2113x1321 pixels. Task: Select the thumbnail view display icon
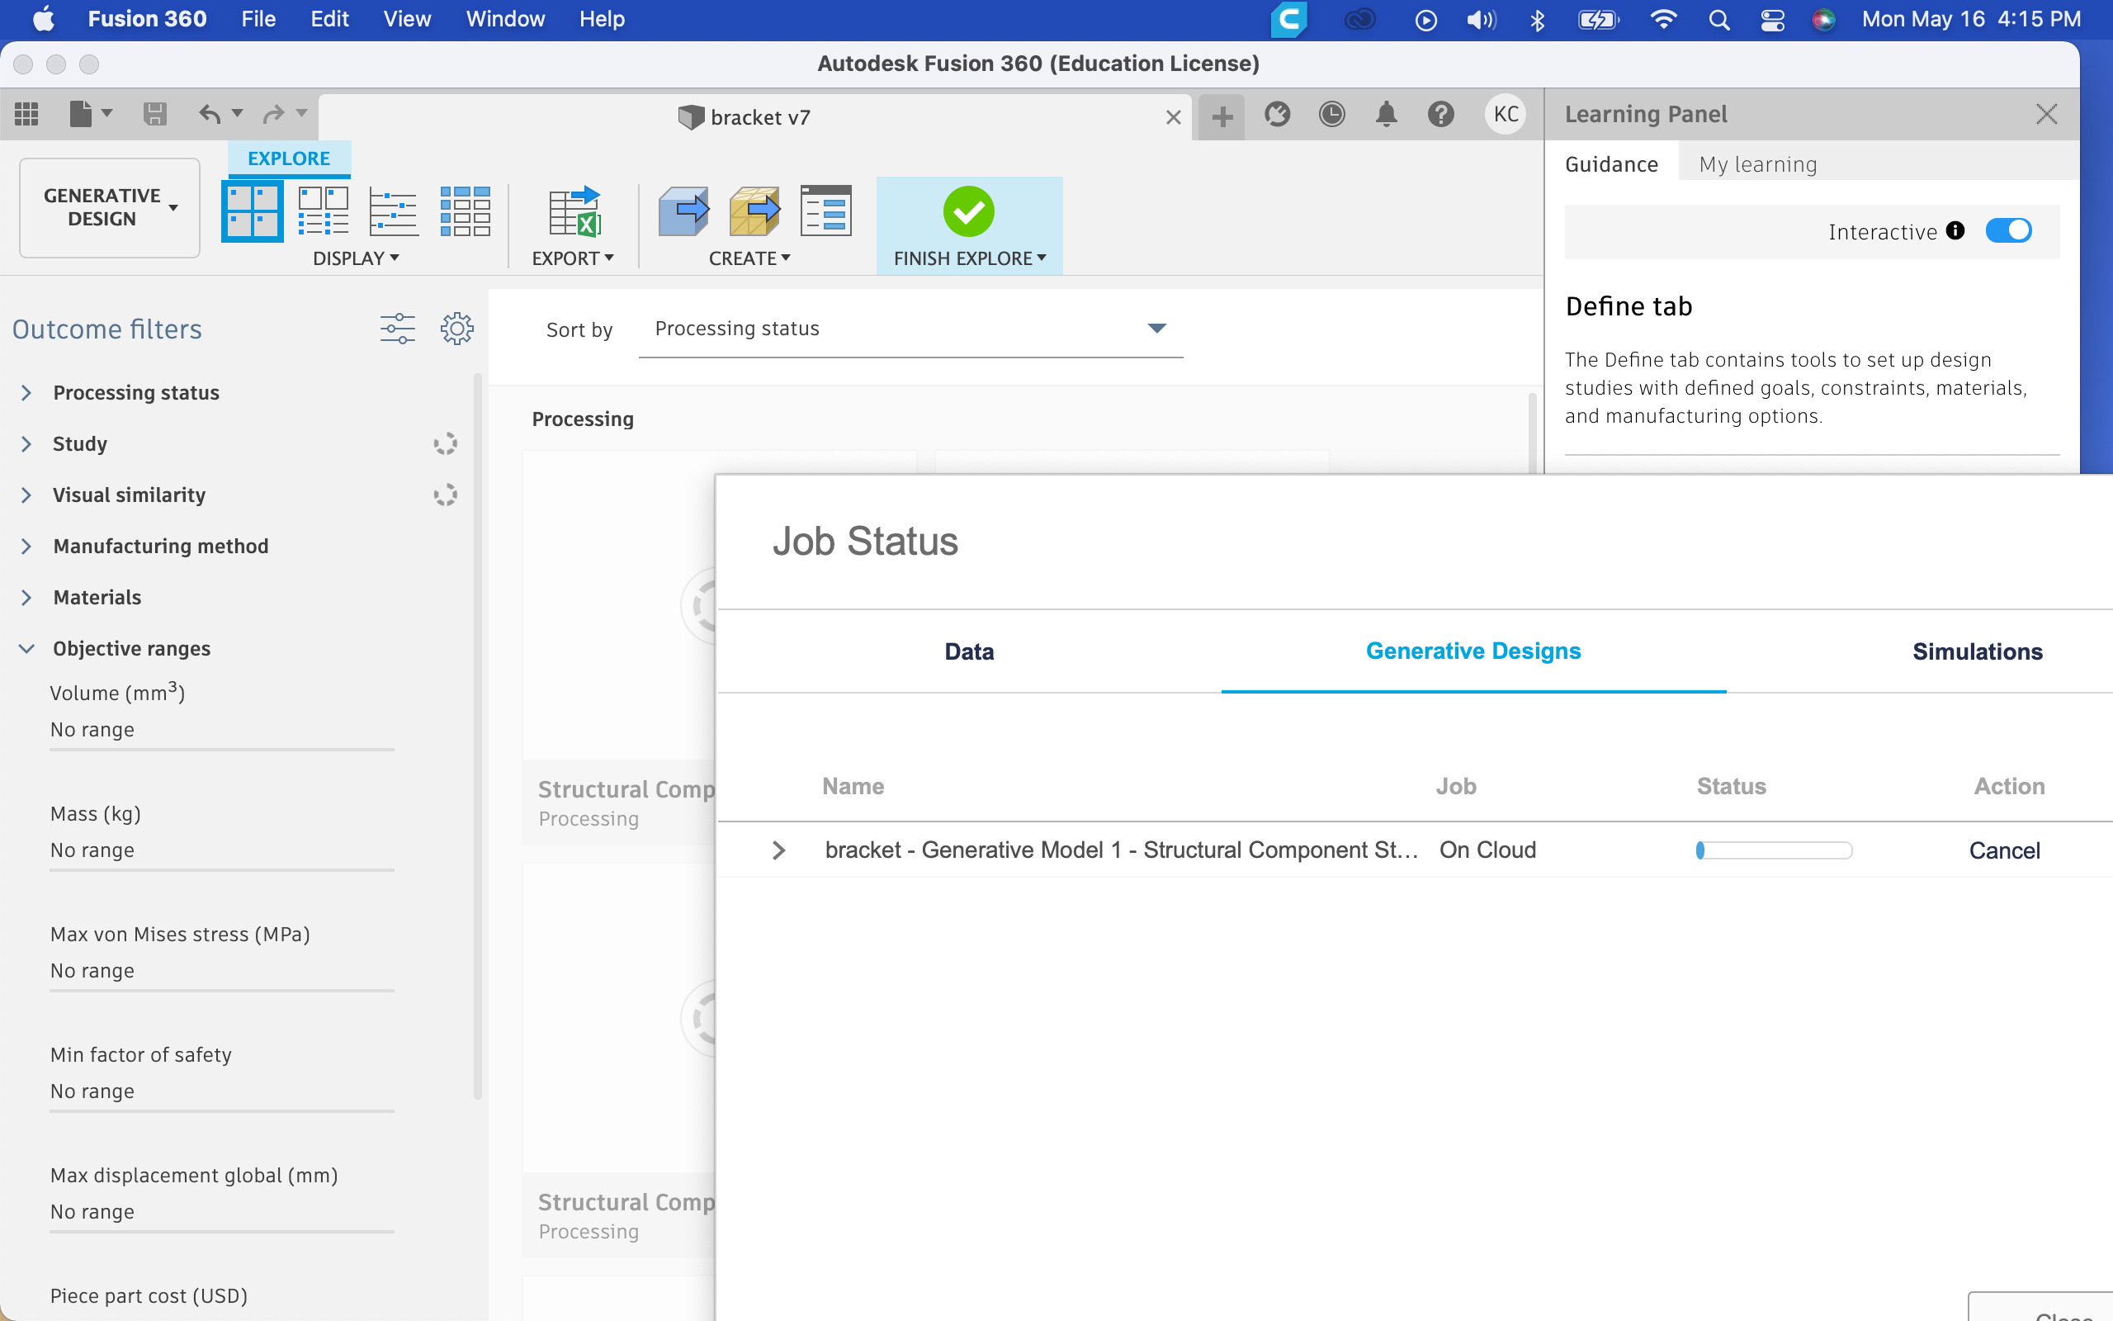point(253,211)
